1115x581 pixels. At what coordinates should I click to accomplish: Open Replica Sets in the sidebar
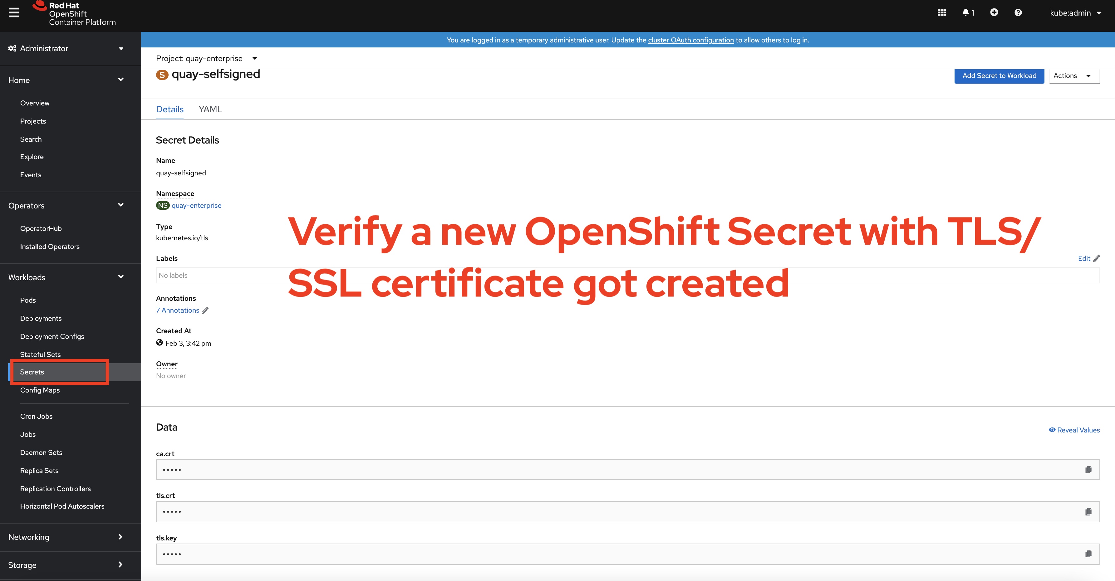(39, 471)
